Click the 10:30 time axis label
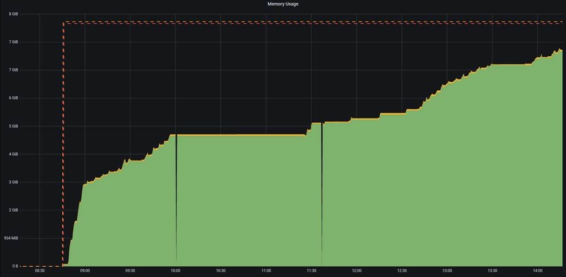 click(221, 271)
